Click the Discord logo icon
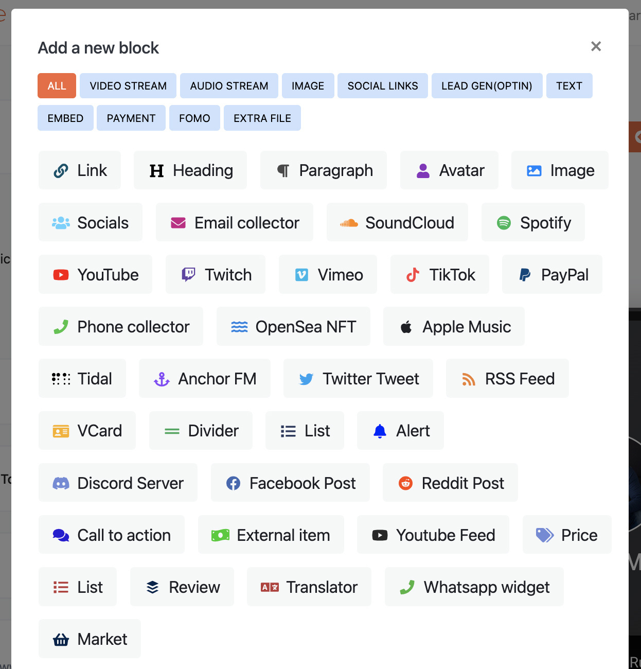641x669 pixels. 61,483
